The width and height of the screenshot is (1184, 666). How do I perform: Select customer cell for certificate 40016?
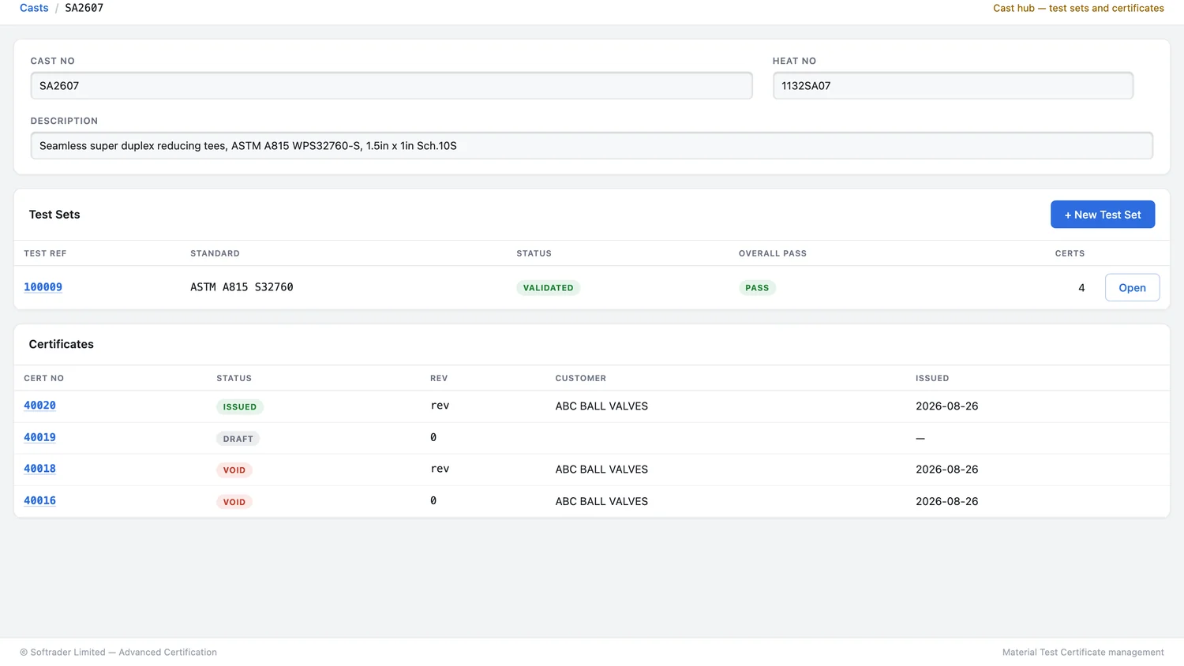click(x=601, y=501)
